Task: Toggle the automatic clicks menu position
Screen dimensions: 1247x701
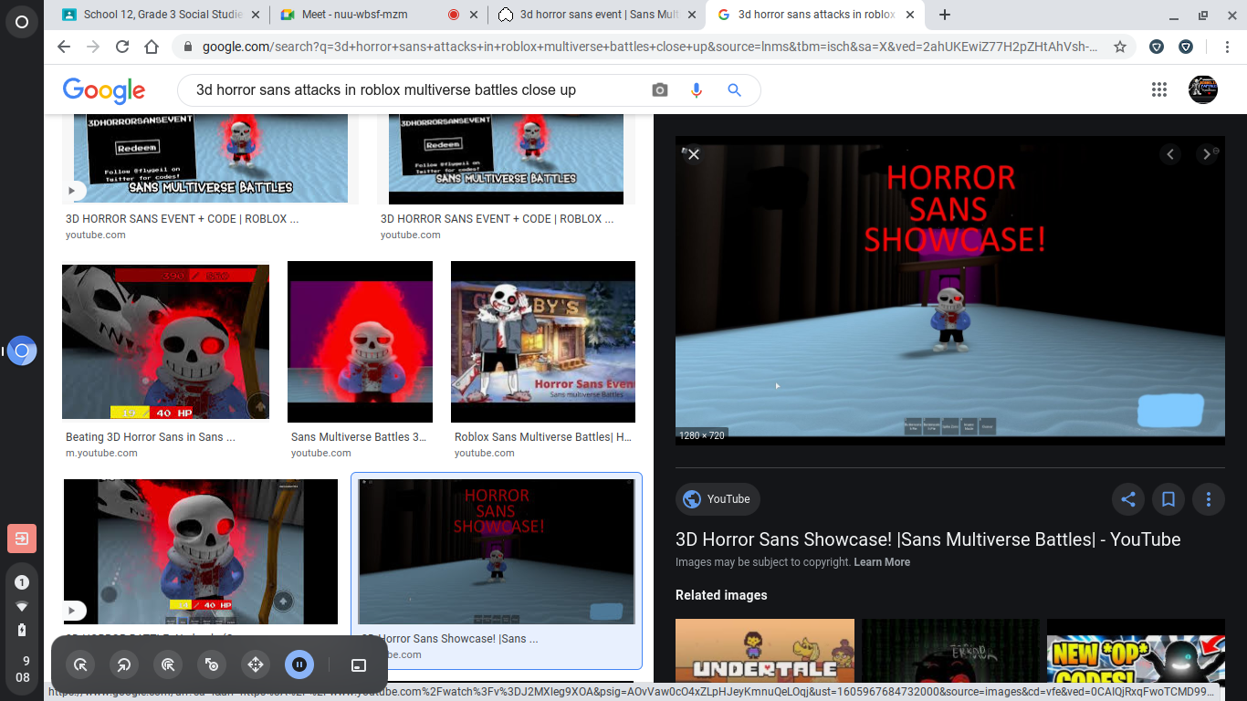Action: coord(359,664)
